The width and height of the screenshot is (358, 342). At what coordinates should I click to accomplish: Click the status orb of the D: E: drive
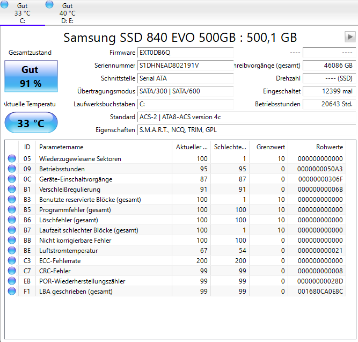[x=49, y=4]
